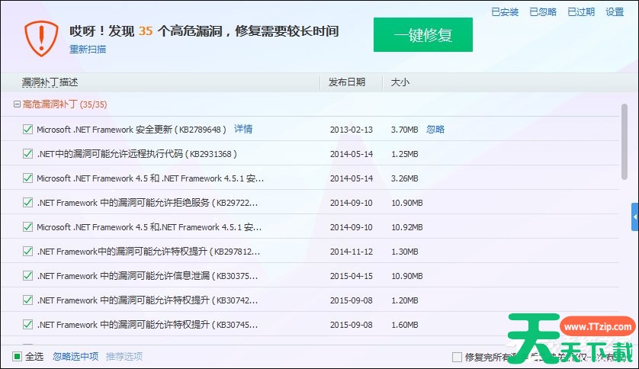Click the 重新扫描 rescan link
This screenshot has height=369, width=639.
(88, 50)
